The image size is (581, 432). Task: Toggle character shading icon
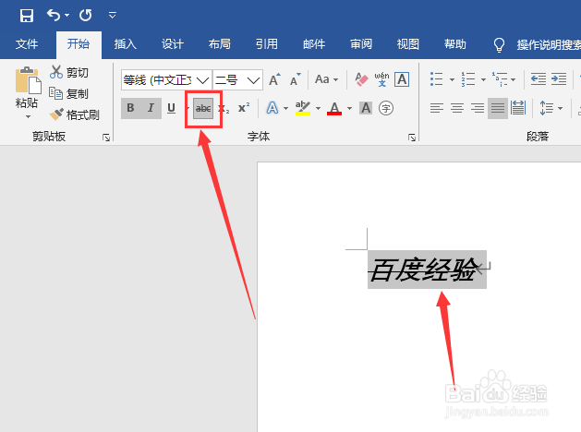(366, 108)
